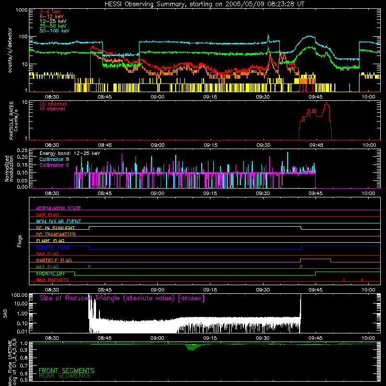Click the 09:45 label under counts panel
This screenshot has width=386, height=386.
coord(316,97)
